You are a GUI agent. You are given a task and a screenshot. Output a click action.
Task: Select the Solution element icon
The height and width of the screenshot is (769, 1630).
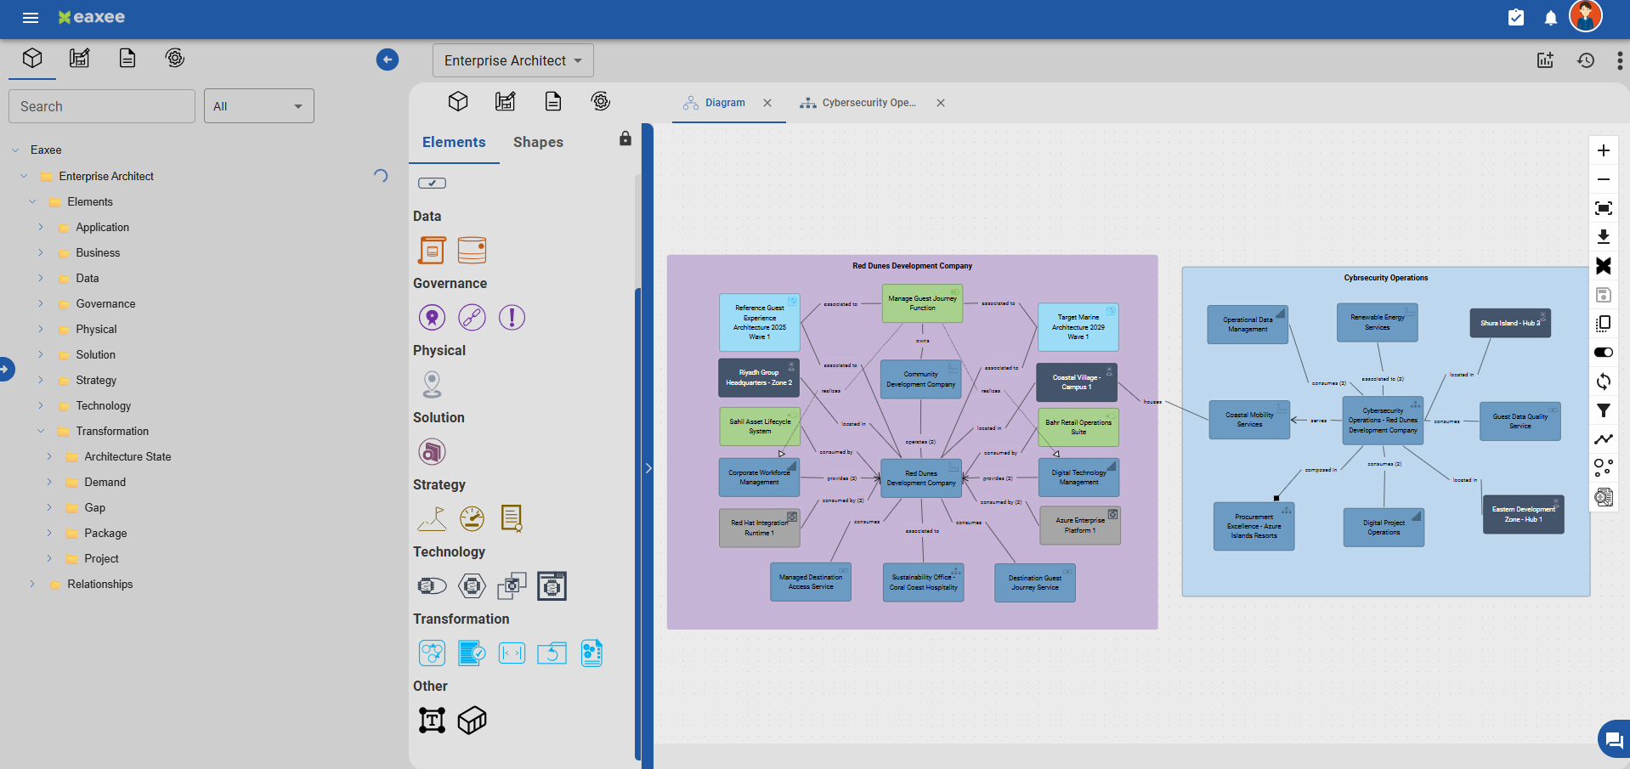point(432,451)
